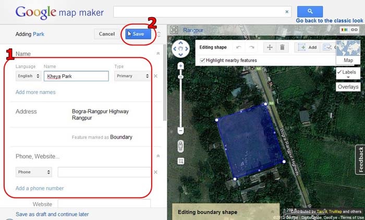Click the chain link icon above the map

tap(354, 30)
